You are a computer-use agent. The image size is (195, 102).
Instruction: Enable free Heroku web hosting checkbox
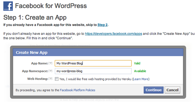(57, 79)
